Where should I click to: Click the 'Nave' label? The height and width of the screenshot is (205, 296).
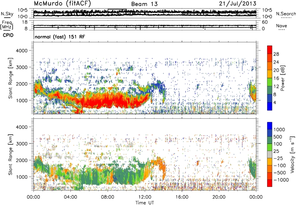click(282, 26)
